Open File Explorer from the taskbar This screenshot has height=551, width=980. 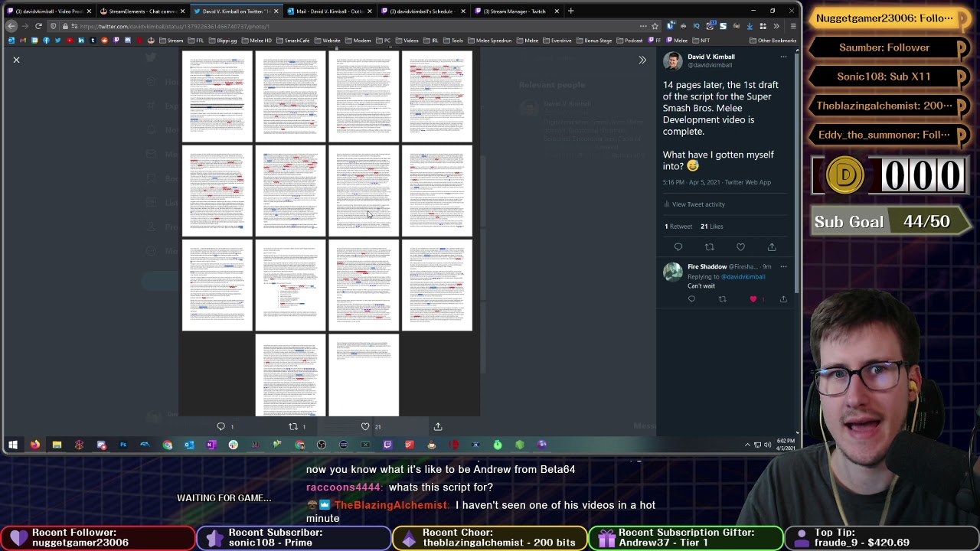click(57, 445)
